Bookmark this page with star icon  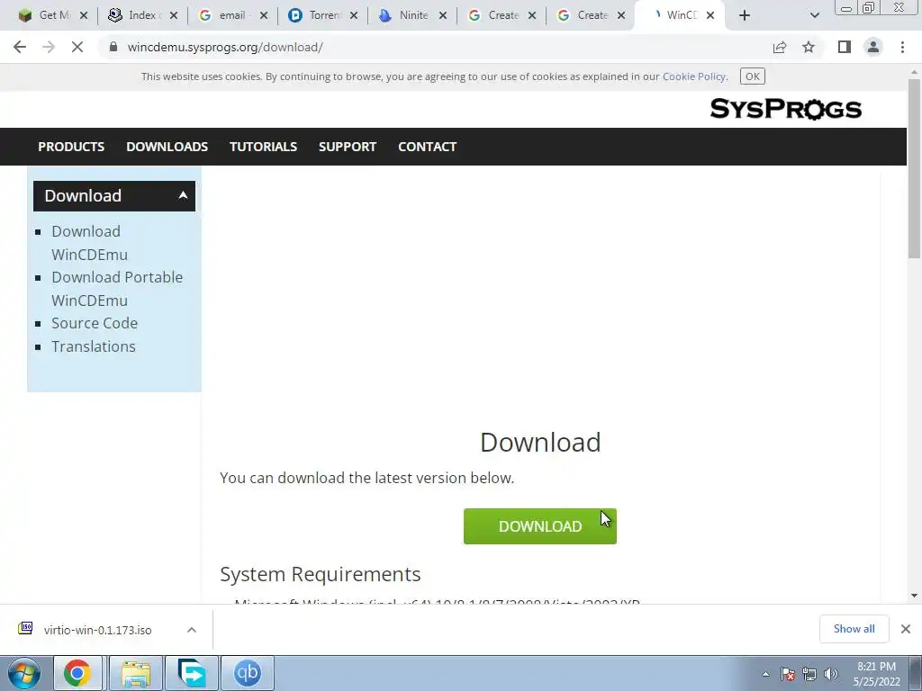pos(809,47)
